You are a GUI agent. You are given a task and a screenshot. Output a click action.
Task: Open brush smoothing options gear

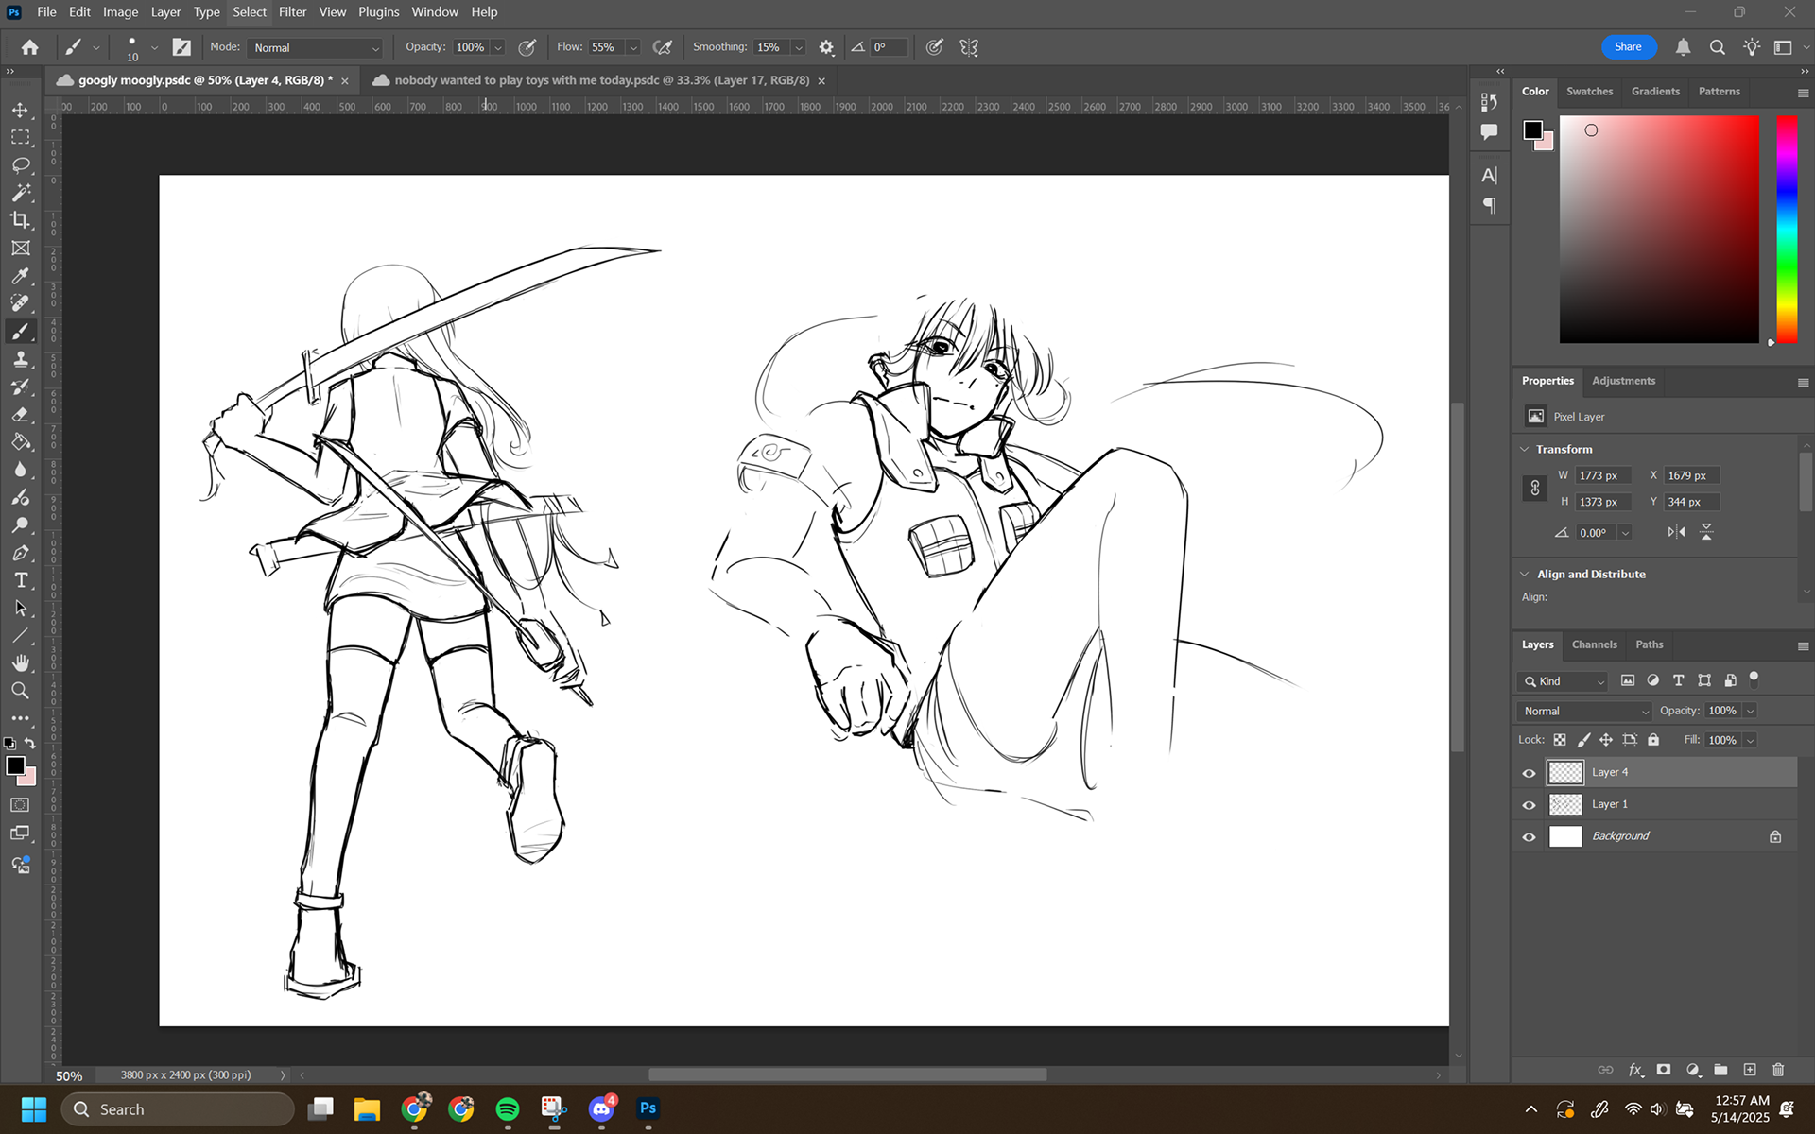click(x=826, y=47)
